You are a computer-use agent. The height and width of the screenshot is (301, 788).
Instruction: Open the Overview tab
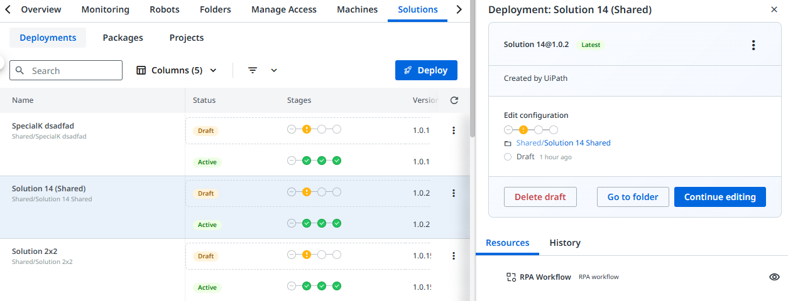[x=41, y=9]
